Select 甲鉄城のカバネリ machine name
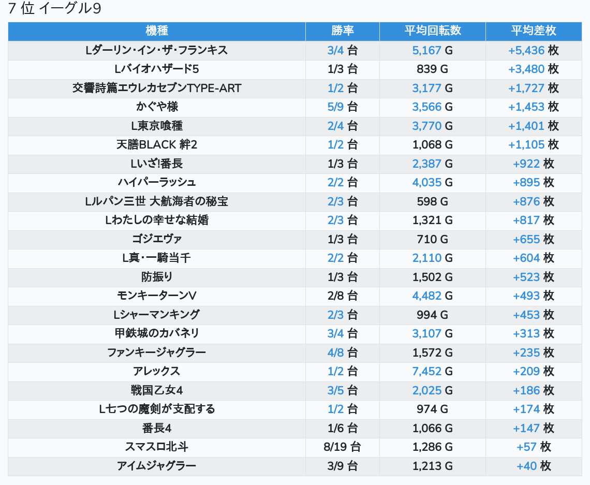 point(156,333)
